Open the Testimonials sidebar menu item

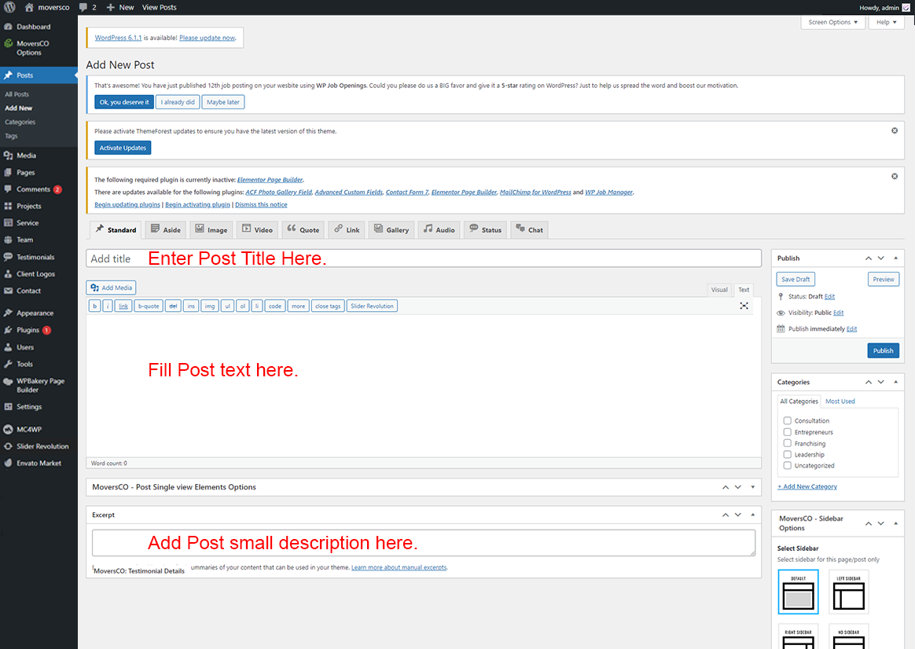(x=35, y=257)
